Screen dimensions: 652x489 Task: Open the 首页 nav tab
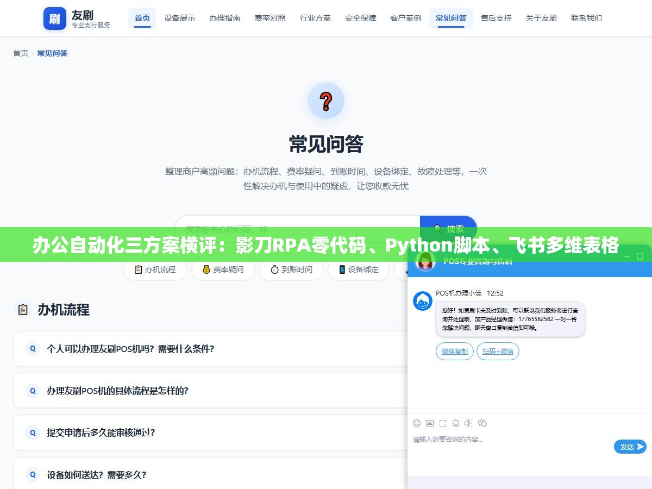coord(142,18)
